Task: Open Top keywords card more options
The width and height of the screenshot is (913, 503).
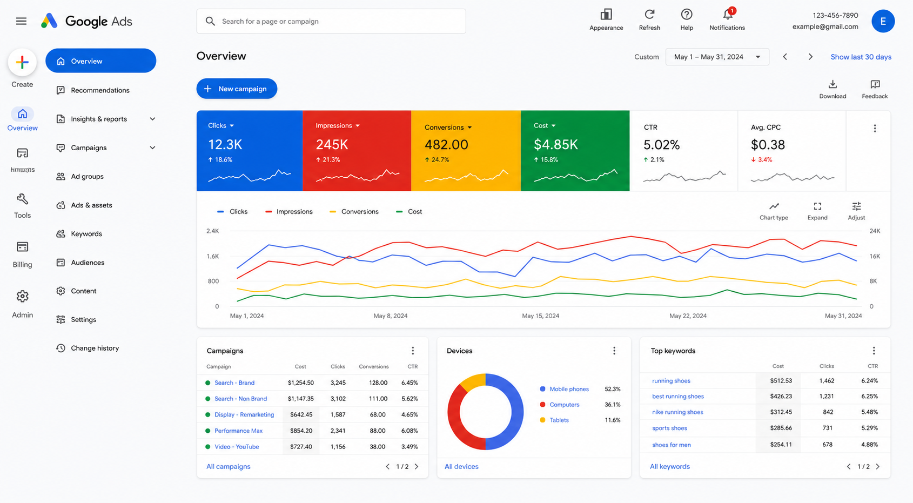Action: pyautogui.click(x=874, y=351)
